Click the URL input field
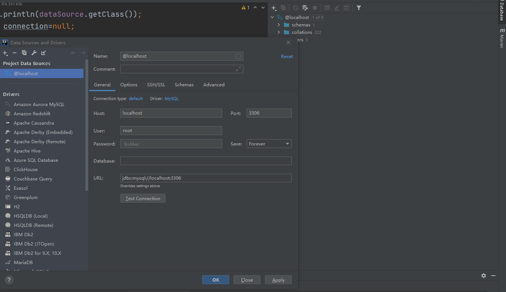This screenshot has height=292, width=506. (x=206, y=178)
